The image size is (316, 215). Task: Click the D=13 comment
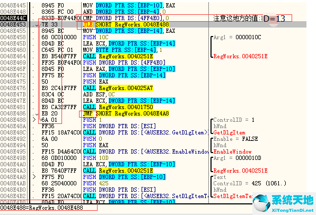tap(274, 19)
